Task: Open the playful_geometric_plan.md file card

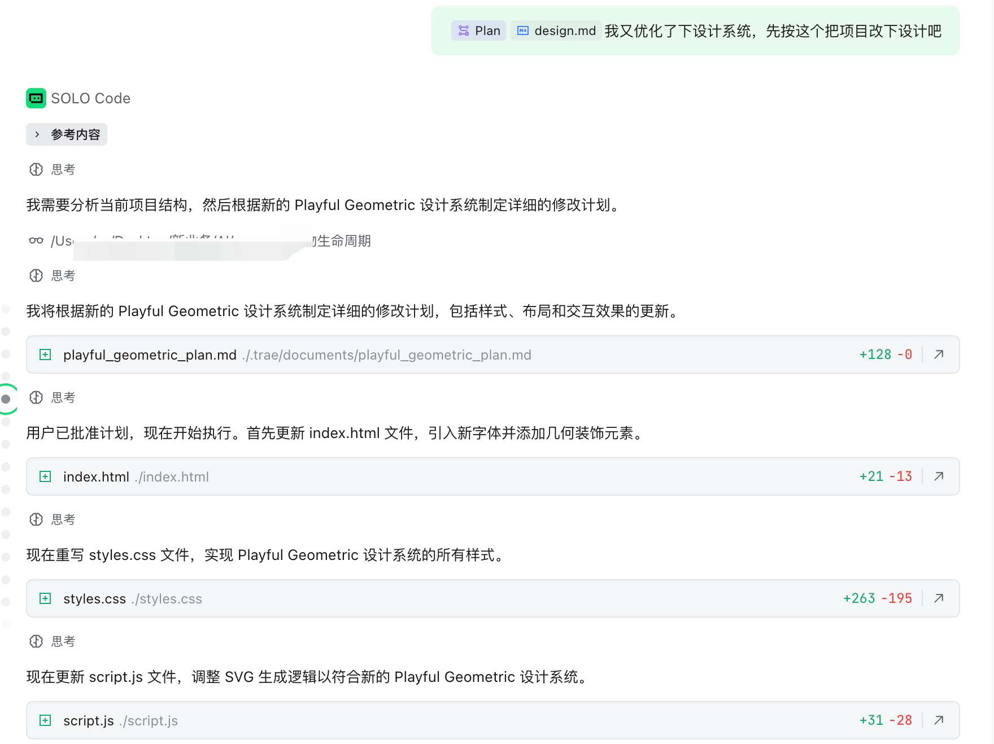Action: point(150,355)
